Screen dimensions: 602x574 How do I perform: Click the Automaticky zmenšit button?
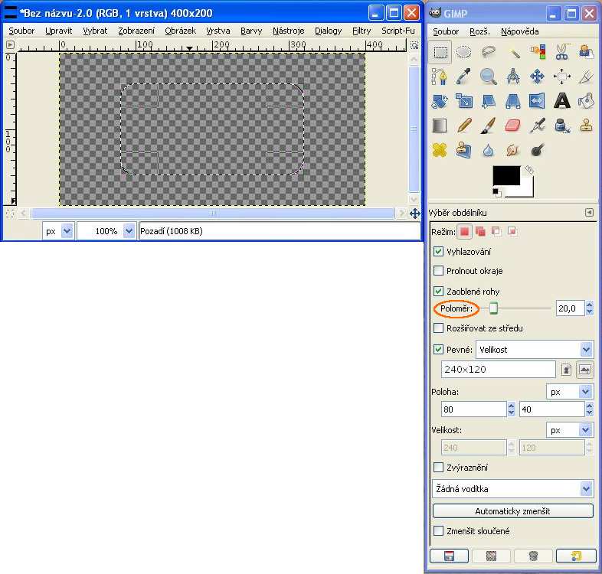512,510
